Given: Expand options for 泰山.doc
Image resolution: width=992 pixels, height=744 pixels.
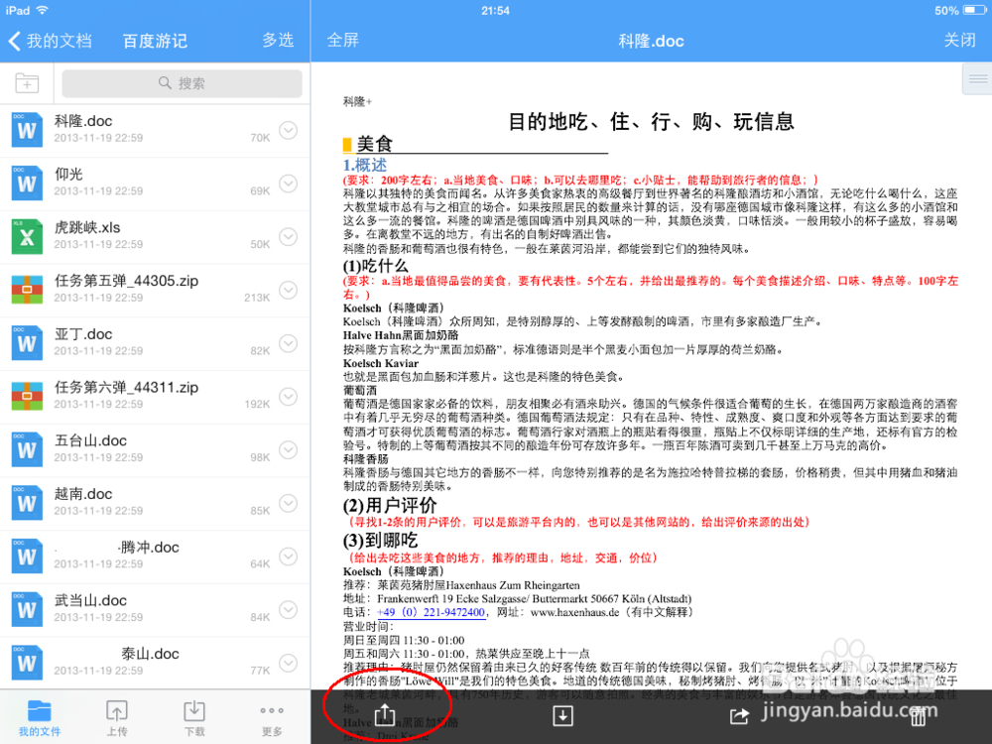Looking at the screenshot, I should pos(289,663).
